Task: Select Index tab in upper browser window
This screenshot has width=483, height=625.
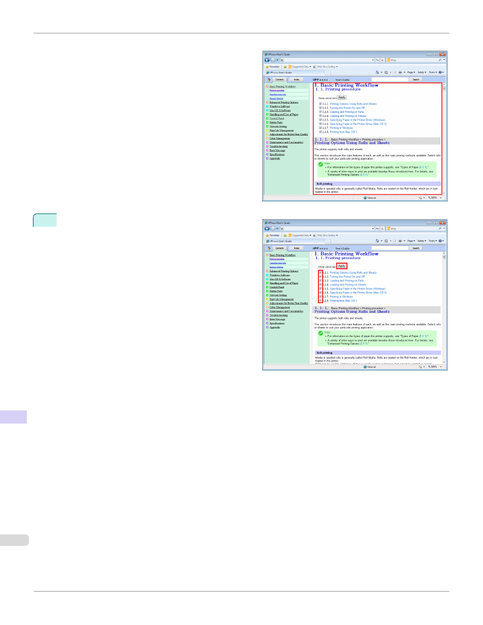Action: (297, 79)
